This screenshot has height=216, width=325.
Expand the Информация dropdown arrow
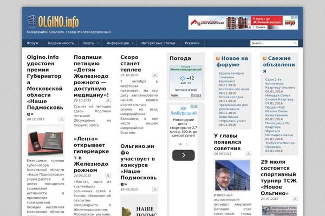(x=133, y=43)
